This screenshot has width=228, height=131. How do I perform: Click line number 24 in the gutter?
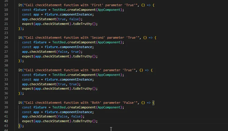[x=6, y=38]
